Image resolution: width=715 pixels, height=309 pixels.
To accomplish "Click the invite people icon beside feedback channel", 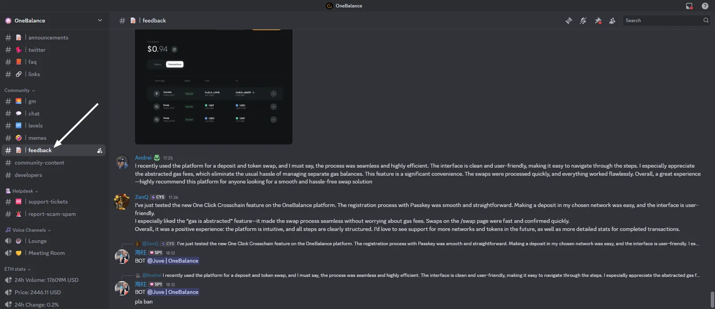I will [100, 151].
